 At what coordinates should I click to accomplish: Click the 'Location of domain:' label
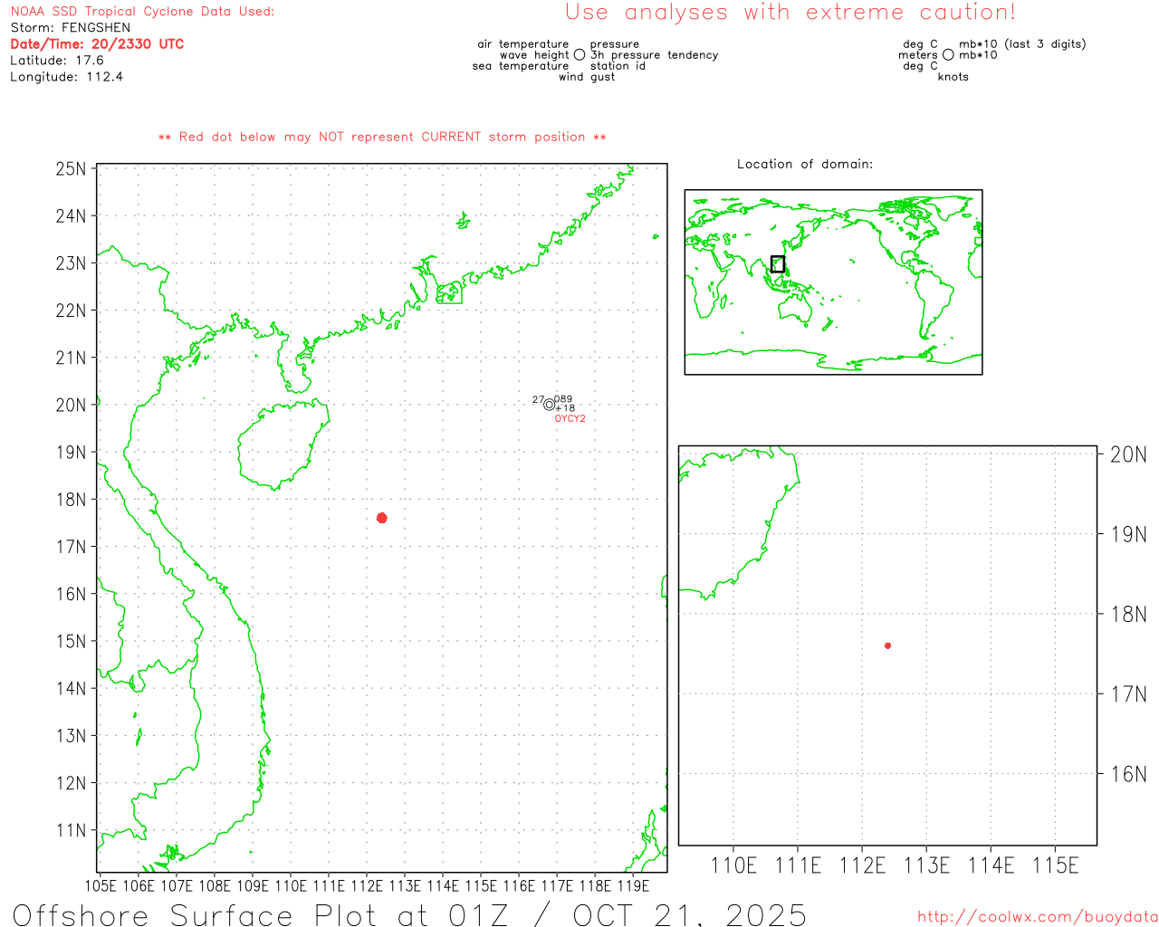pyautogui.click(x=805, y=164)
